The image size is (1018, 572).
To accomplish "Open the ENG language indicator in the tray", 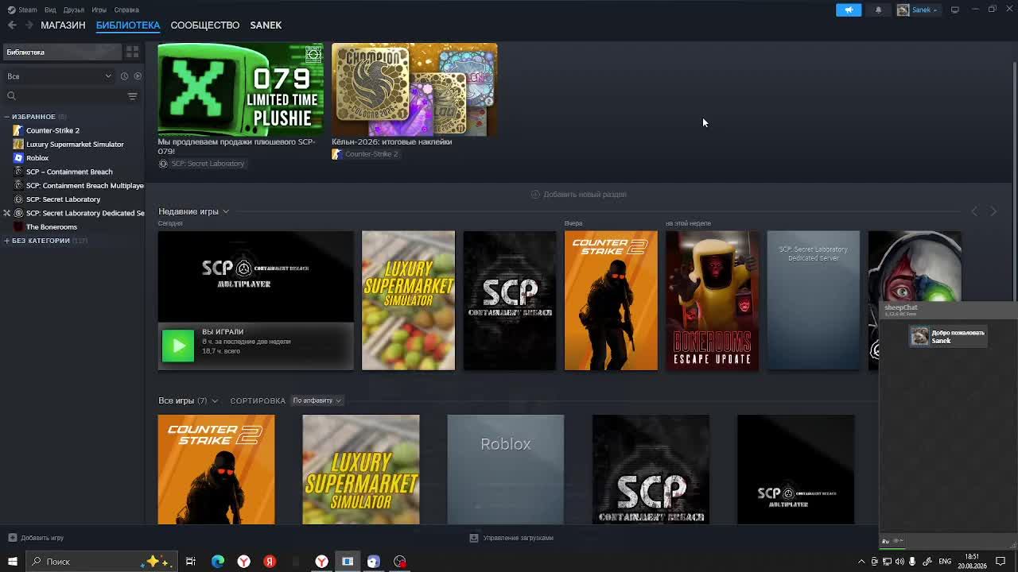I will [945, 562].
